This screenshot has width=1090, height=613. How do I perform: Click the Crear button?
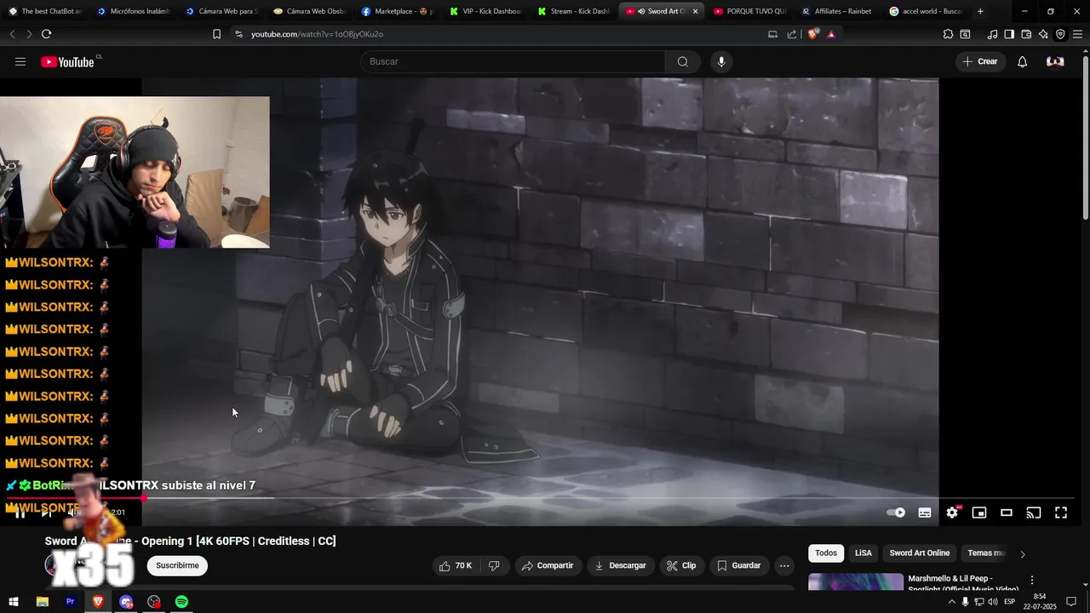[980, 61]
